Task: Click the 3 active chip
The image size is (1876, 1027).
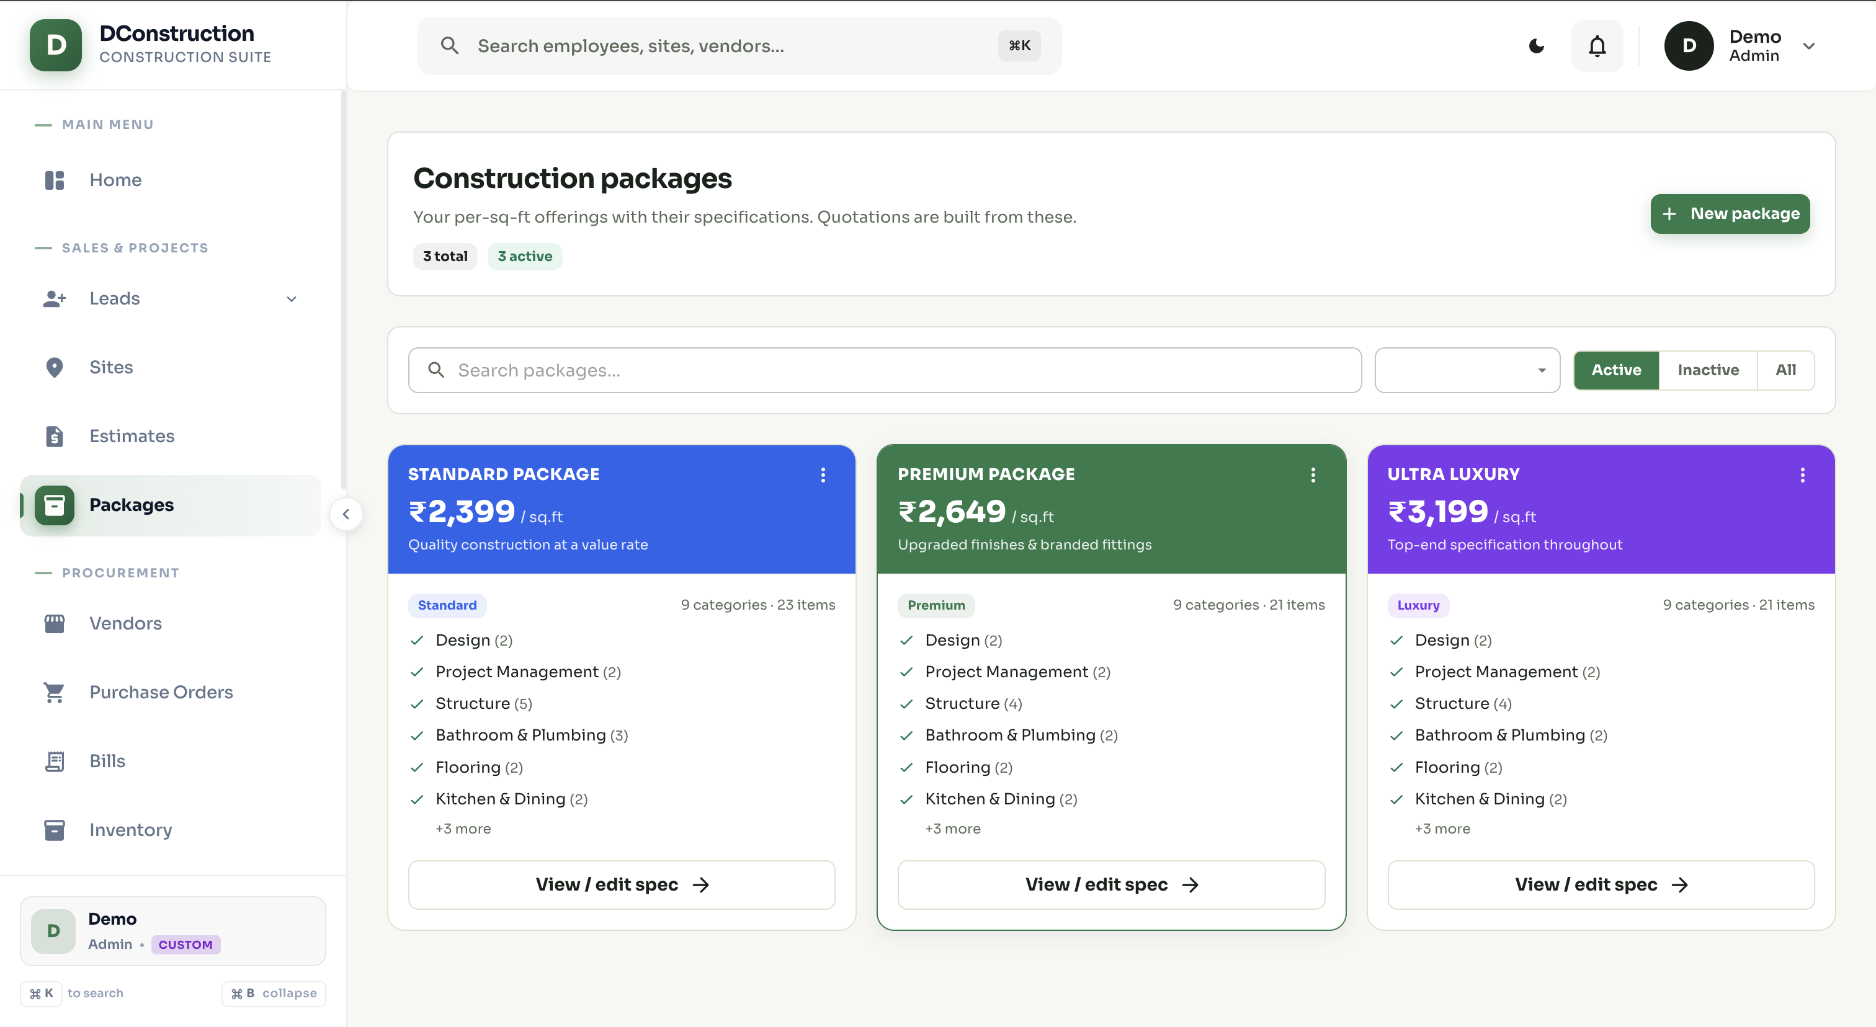Action: pyautogui.click(x=524, y=256)
